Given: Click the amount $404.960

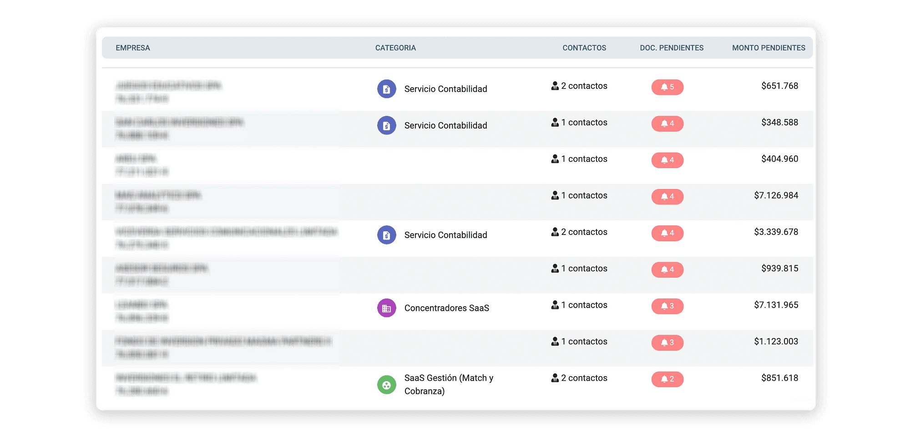Looking at the screenshot, I should click(779, 159).
